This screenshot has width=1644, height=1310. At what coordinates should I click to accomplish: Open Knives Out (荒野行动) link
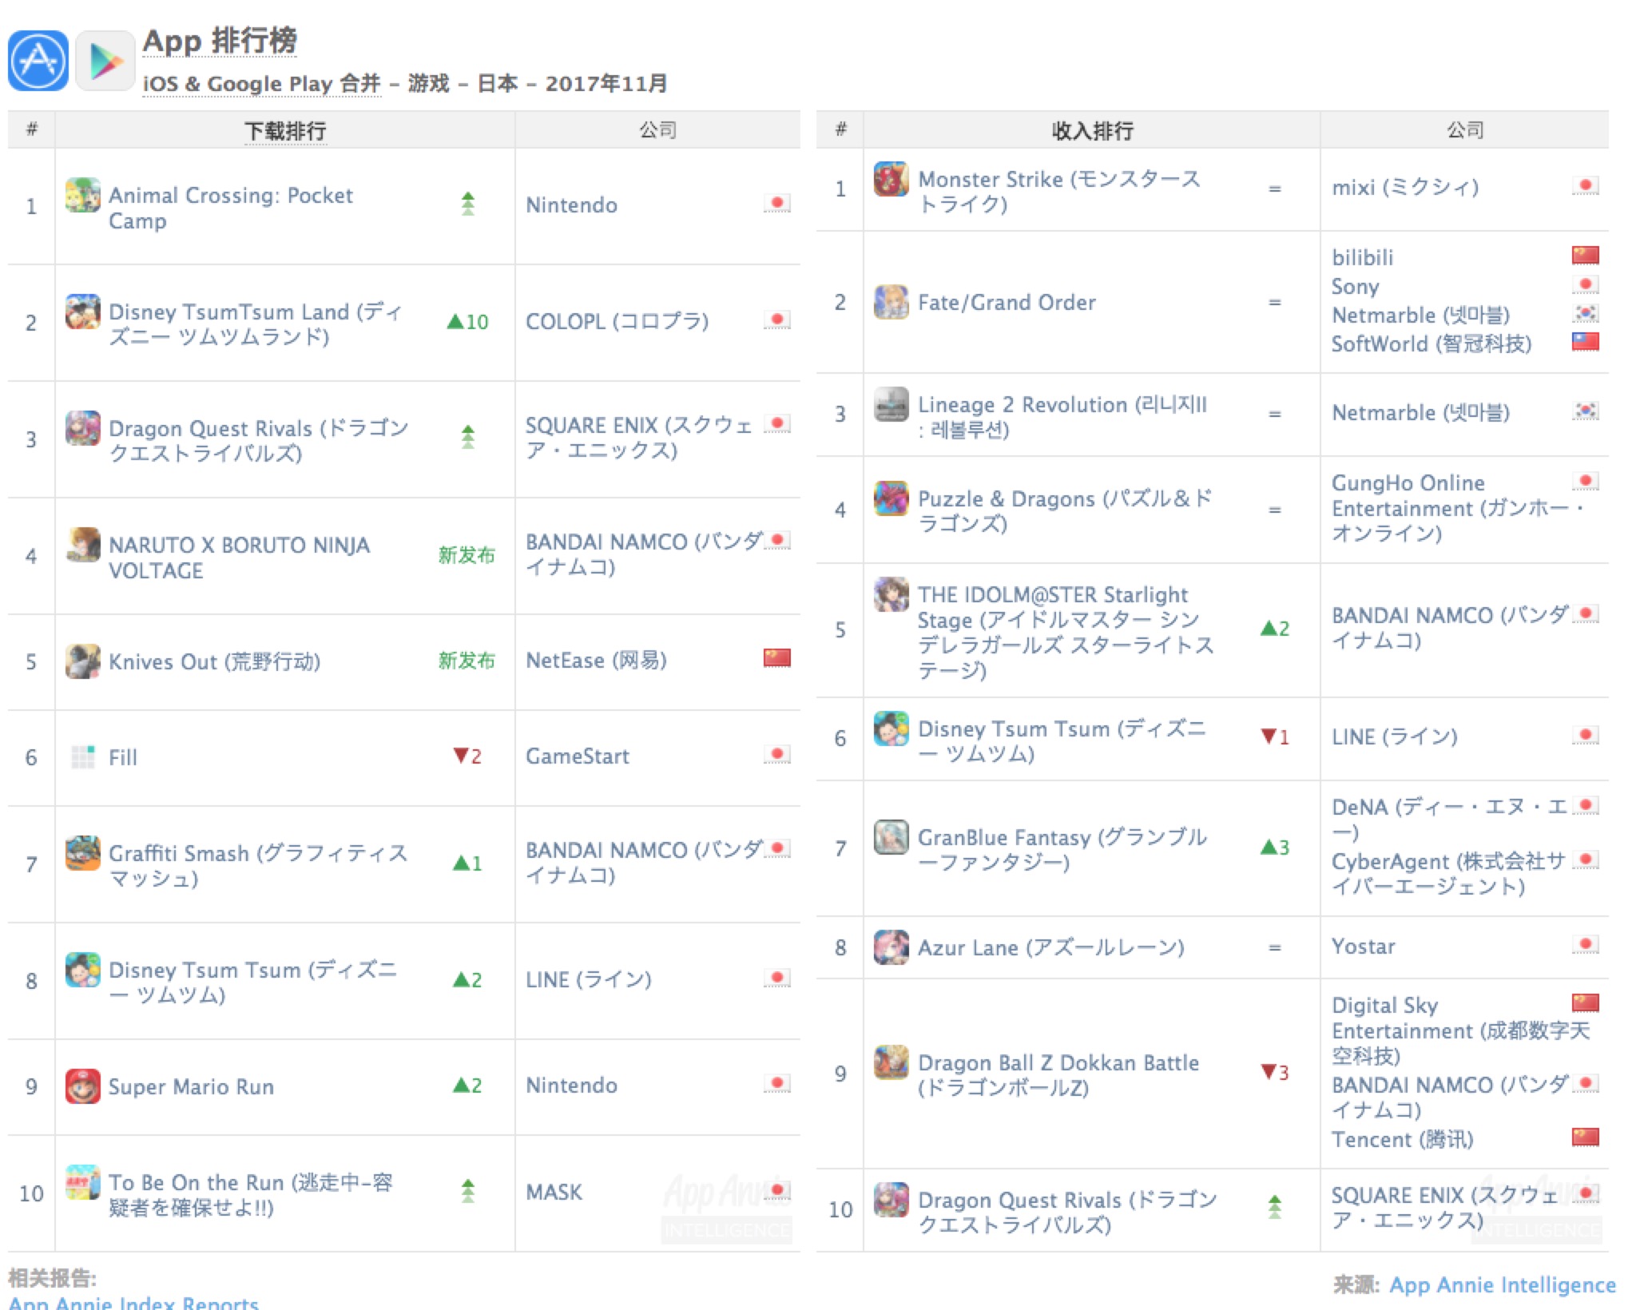[x=214, y=661]
